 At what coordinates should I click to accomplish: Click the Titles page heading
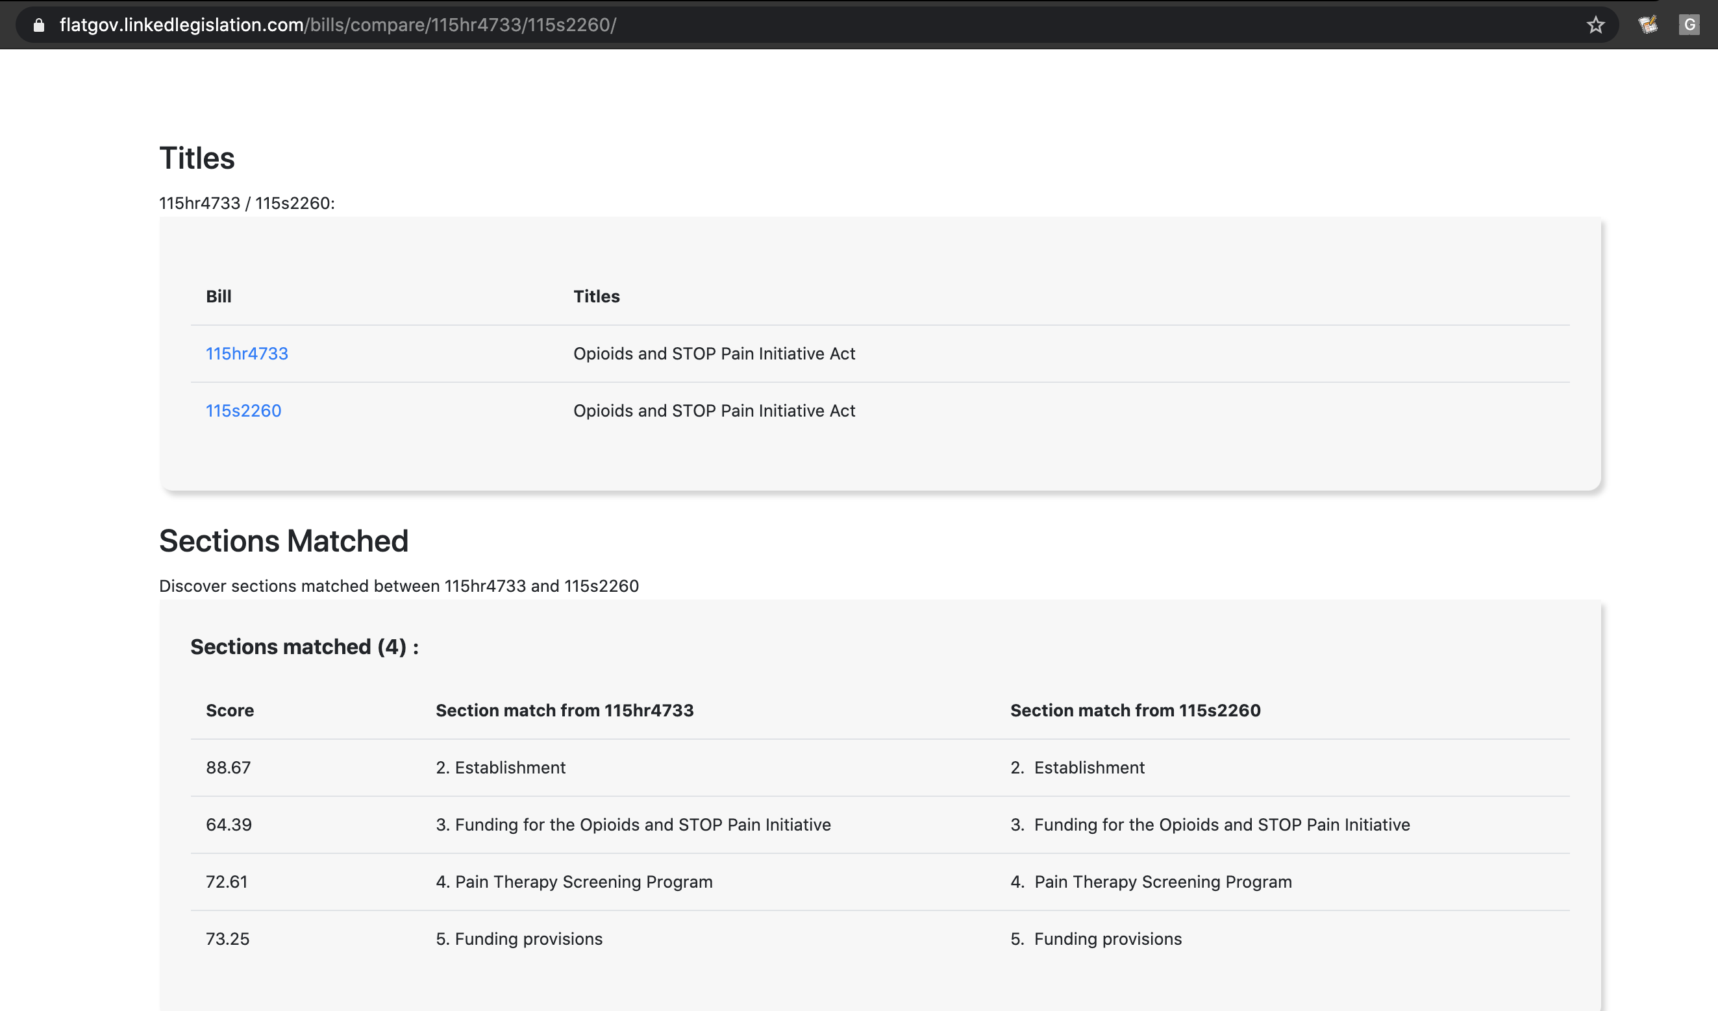click(x=196, y=158)
